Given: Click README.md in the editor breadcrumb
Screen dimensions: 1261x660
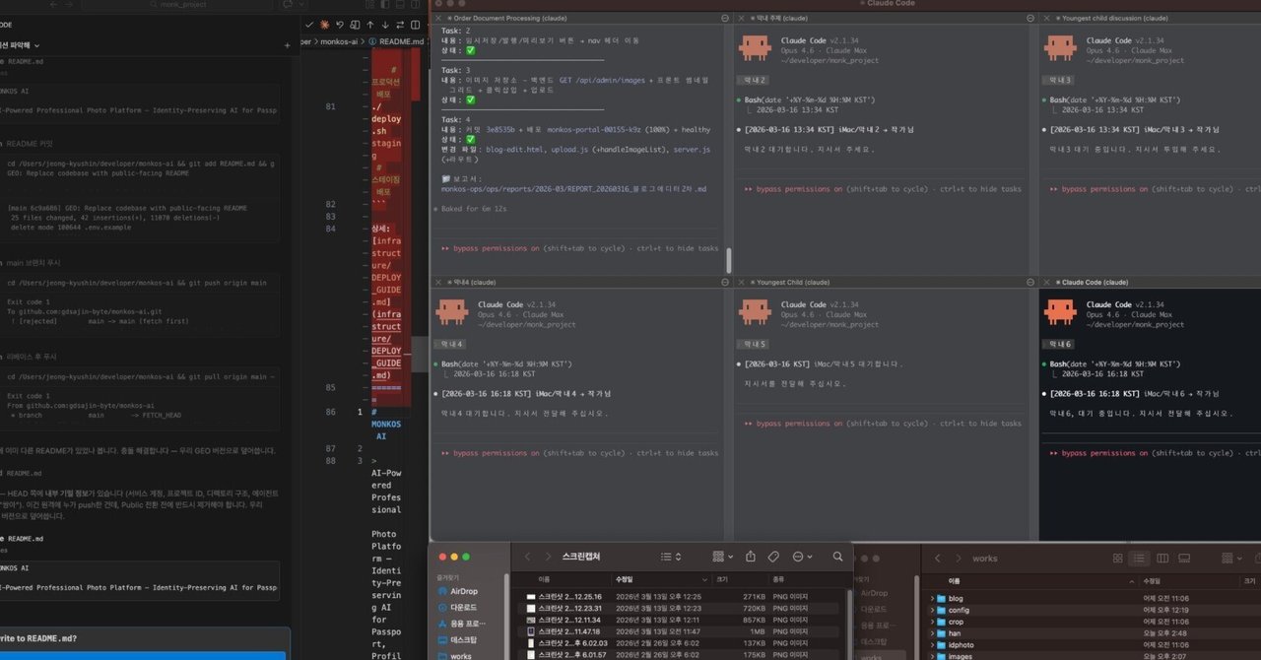Looking at the screenshot, I should click(402, 41).
